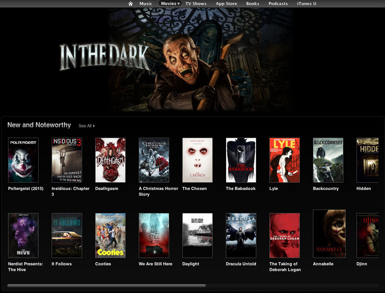The image size is (385, 293).
Task: Click the Daylight title link
Action: [x=191, y=264]
